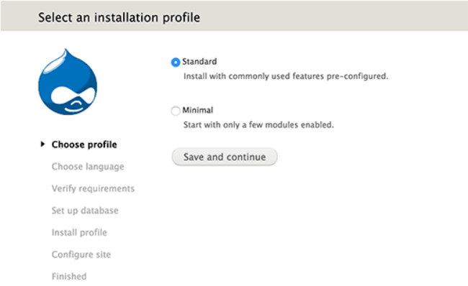Click the Configure site step
468x286 pixels.
(x=81, y=254)
